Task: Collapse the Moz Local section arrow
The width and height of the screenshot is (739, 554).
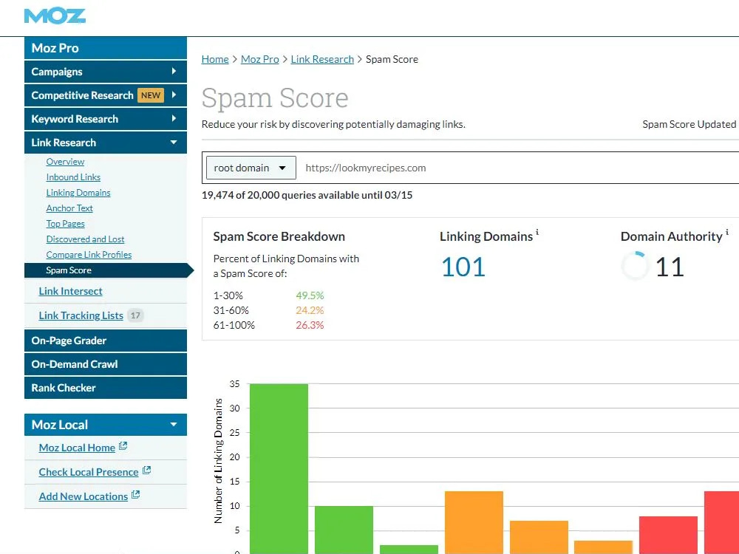Action: coord(174,425)
